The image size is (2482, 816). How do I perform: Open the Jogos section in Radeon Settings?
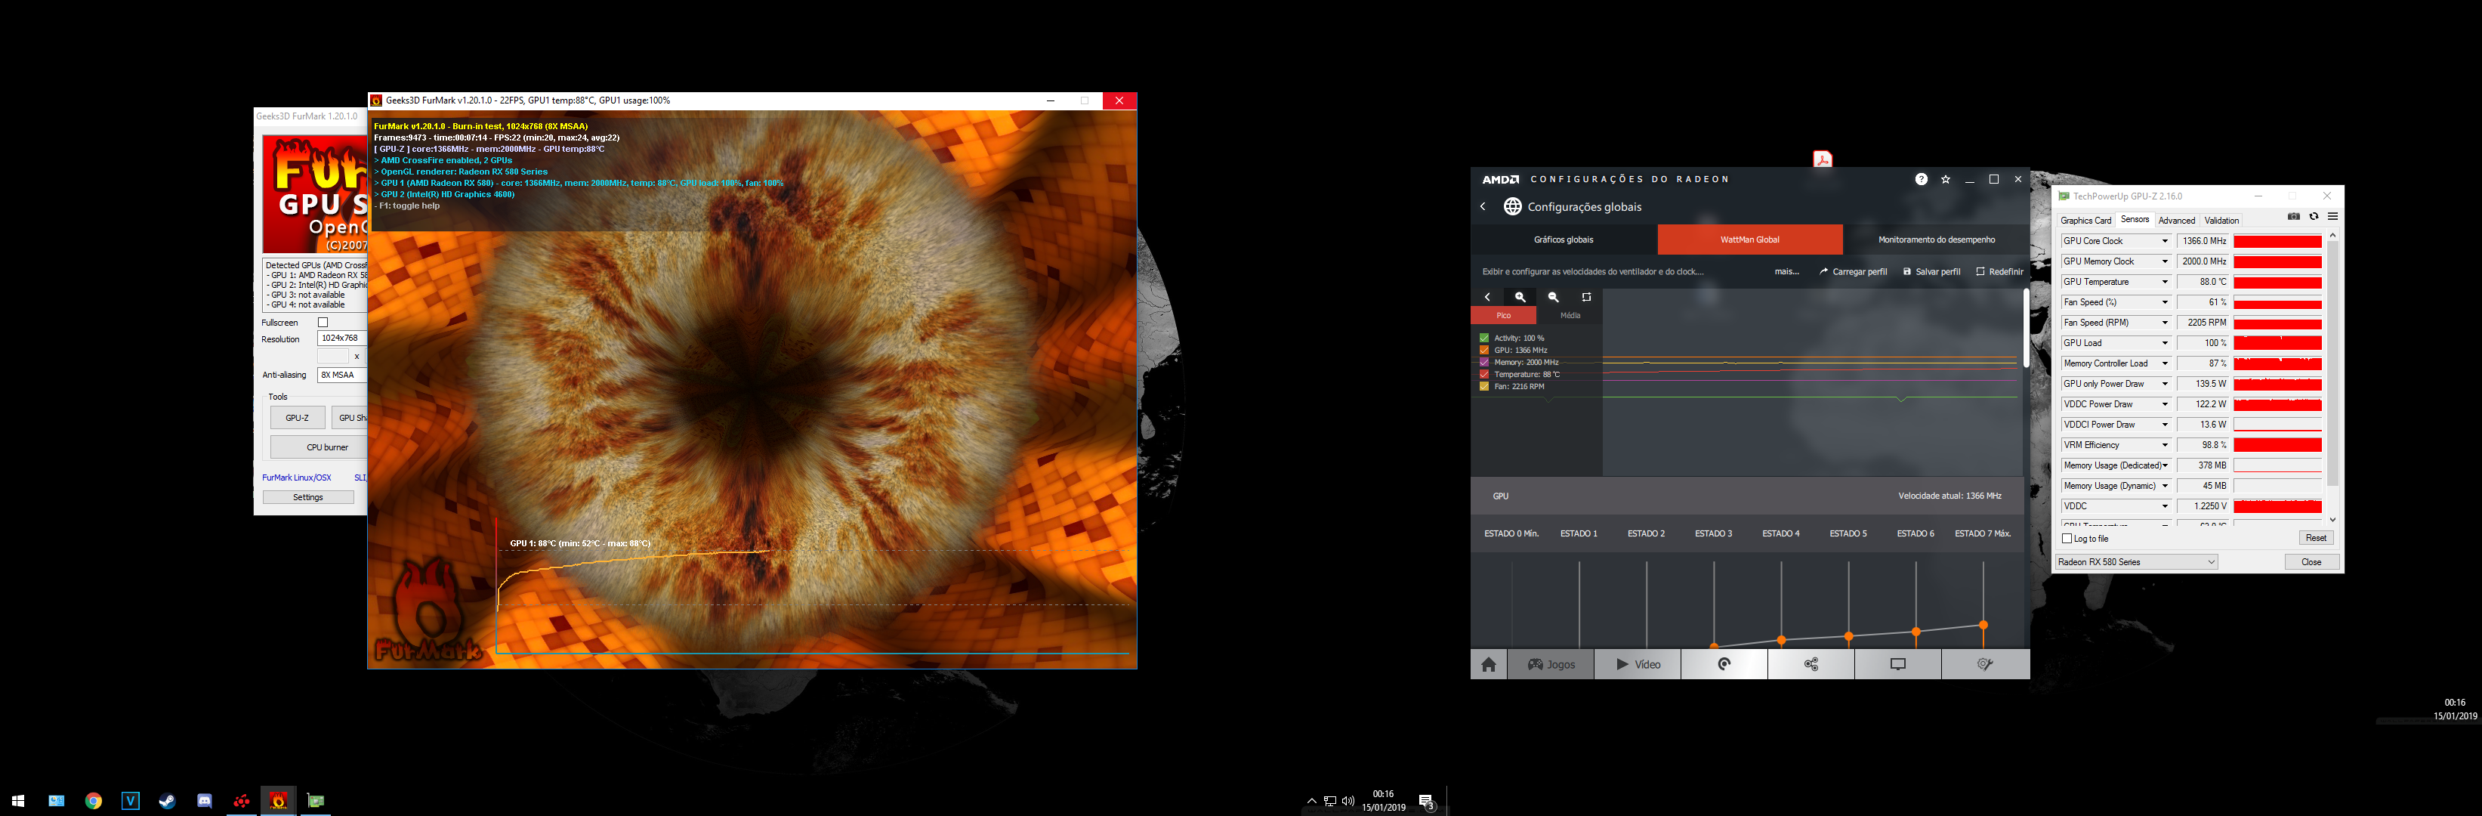click(1551, 664)
